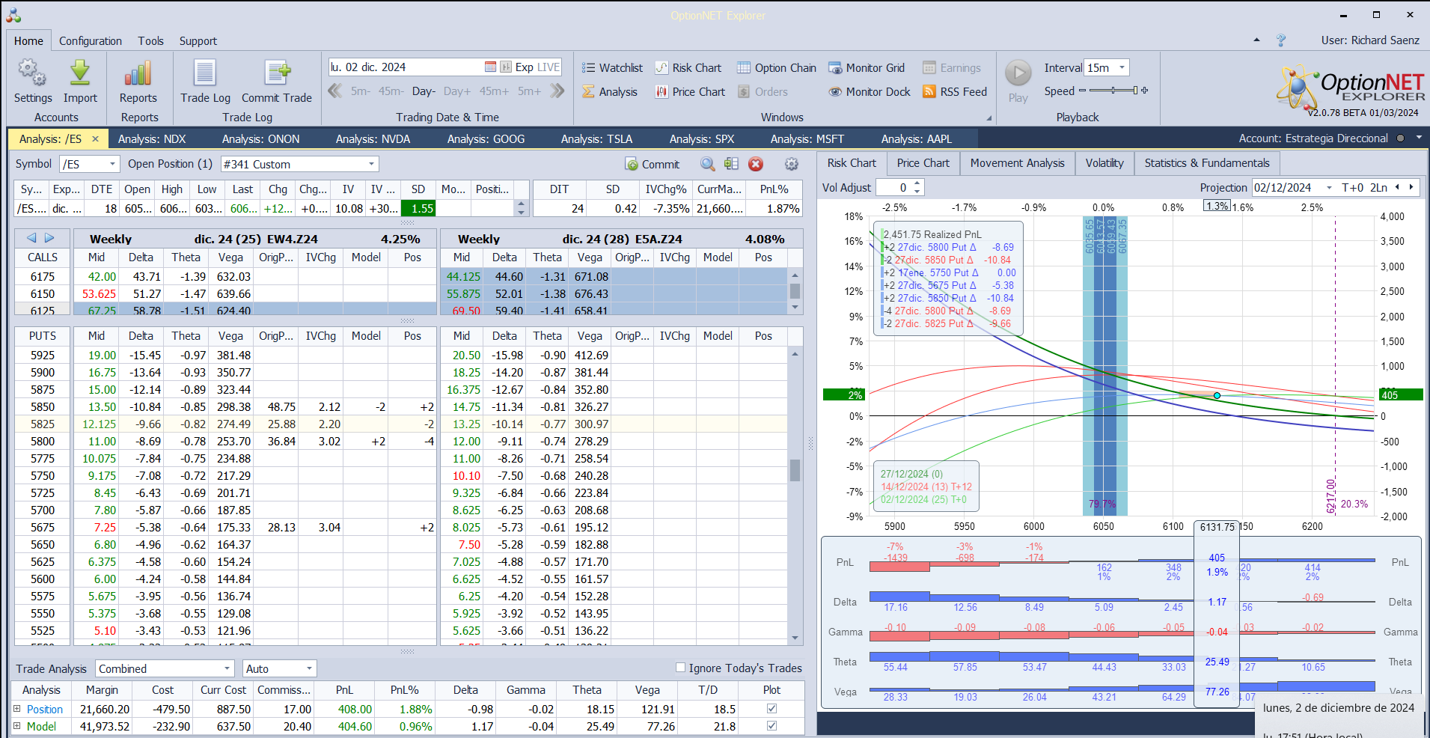Switch to the Statistics & Fundamentals tab

pyautogui.click(x=1207, y=163)
